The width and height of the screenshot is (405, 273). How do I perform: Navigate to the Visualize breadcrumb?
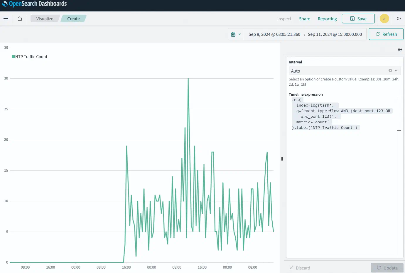45,19
